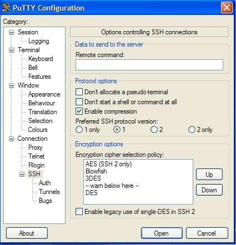Open the Bell settings category
Screen dimensions: 236x245
pyautogui.click(x=33, y=68)
